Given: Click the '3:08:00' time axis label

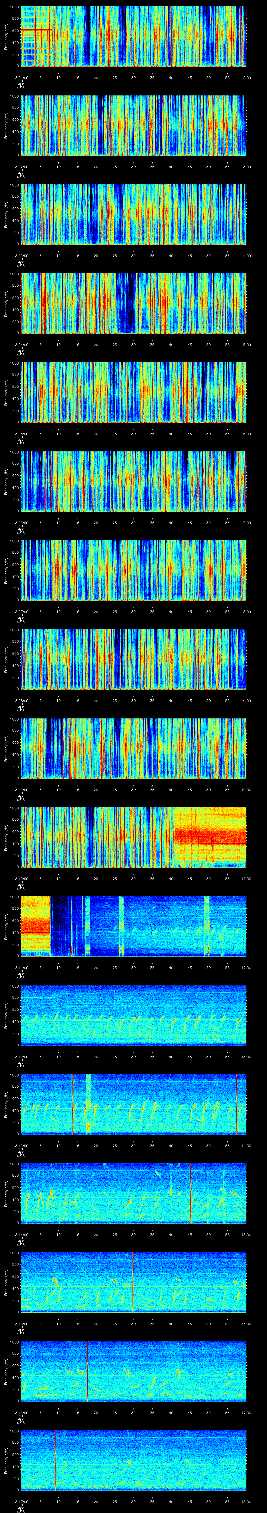Looking at the screenshot, I should click(x=21, y=700).
